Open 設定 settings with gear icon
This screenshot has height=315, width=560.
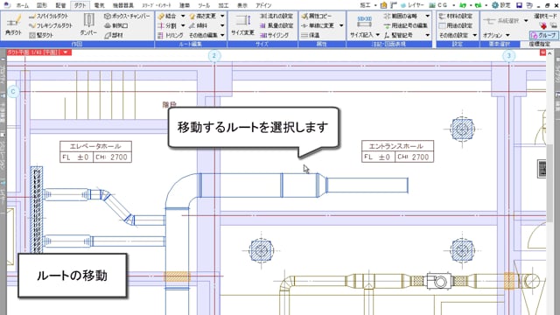(x=501, y=5)
